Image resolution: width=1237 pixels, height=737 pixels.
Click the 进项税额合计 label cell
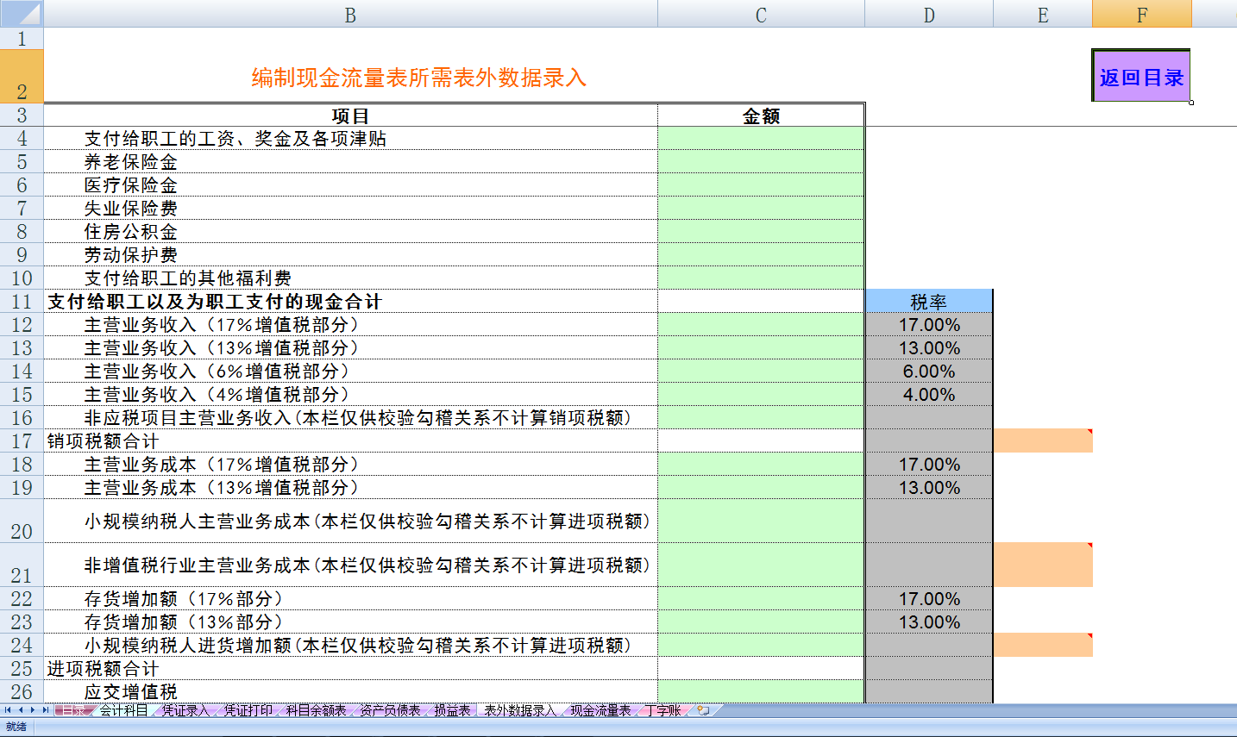tap(350, 669)
